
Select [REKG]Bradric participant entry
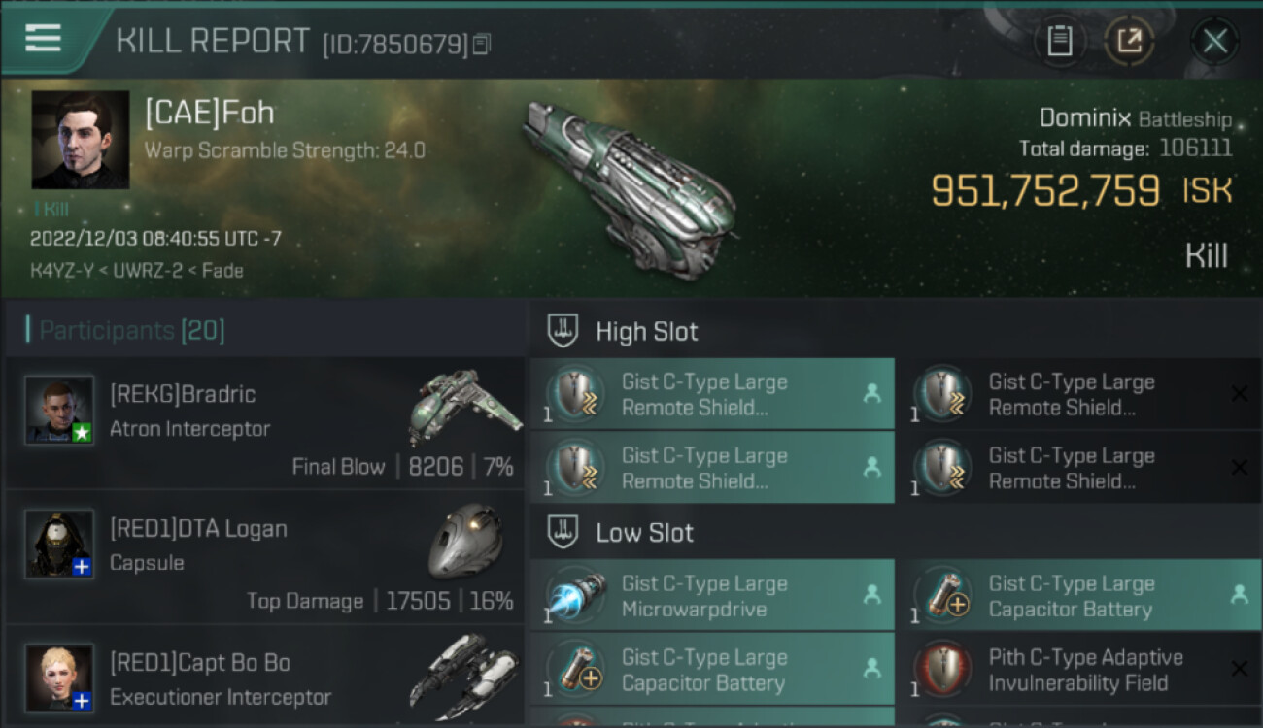pyautogui.click(x=264, y=422)
